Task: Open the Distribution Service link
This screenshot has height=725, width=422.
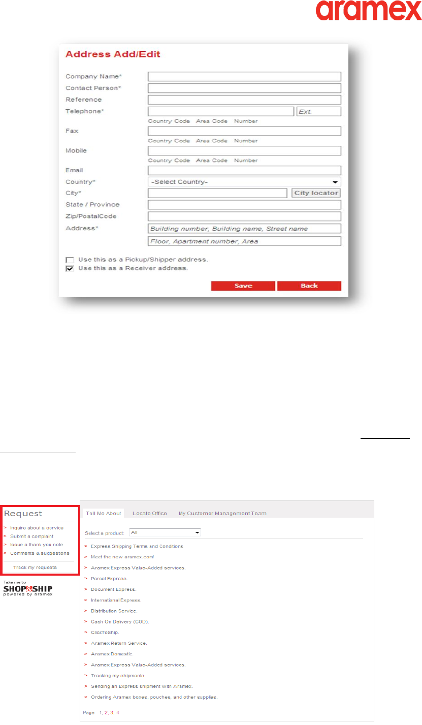Action: click(x=114, y=611)
